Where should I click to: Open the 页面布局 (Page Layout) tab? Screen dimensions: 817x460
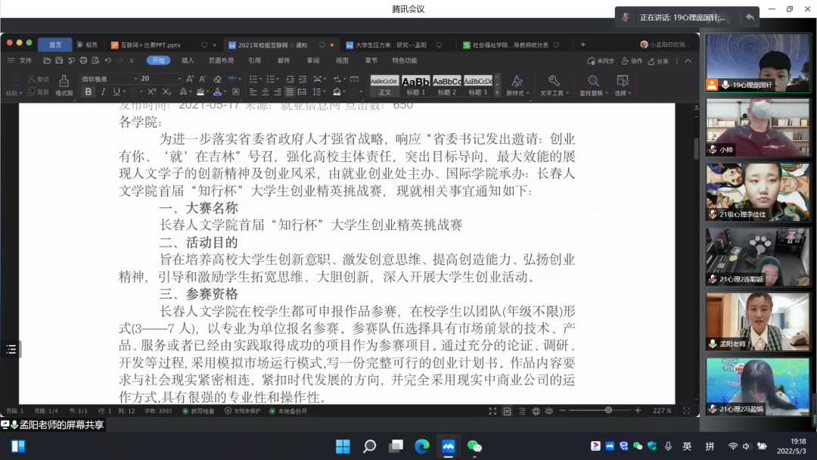point(221,61)
